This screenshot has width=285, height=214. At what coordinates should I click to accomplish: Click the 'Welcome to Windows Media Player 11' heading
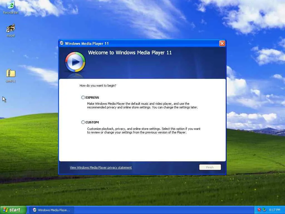[x=130, y=53]
